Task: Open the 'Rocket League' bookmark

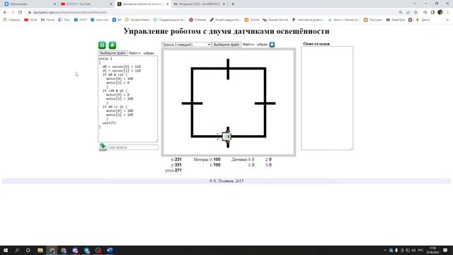Action: [x=225, y=20]
